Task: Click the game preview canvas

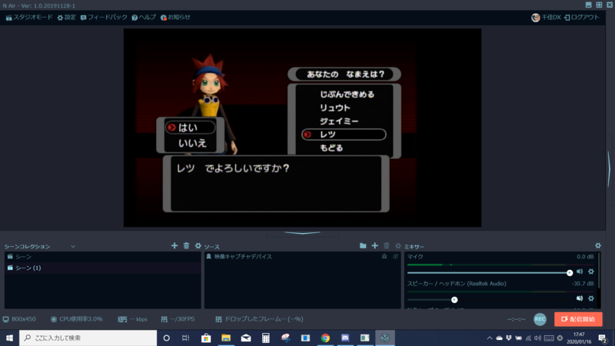Action: (x=302, y=128)
